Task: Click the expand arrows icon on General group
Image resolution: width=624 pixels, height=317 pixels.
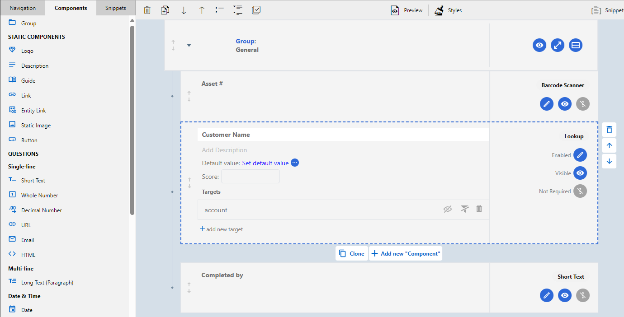Action: [558, 45]
